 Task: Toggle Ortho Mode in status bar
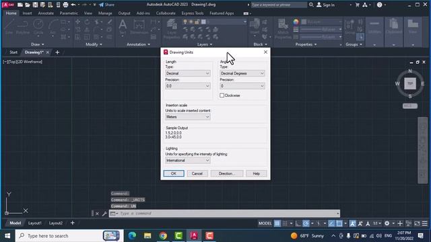pyautogui.click(x=298, y=223)
